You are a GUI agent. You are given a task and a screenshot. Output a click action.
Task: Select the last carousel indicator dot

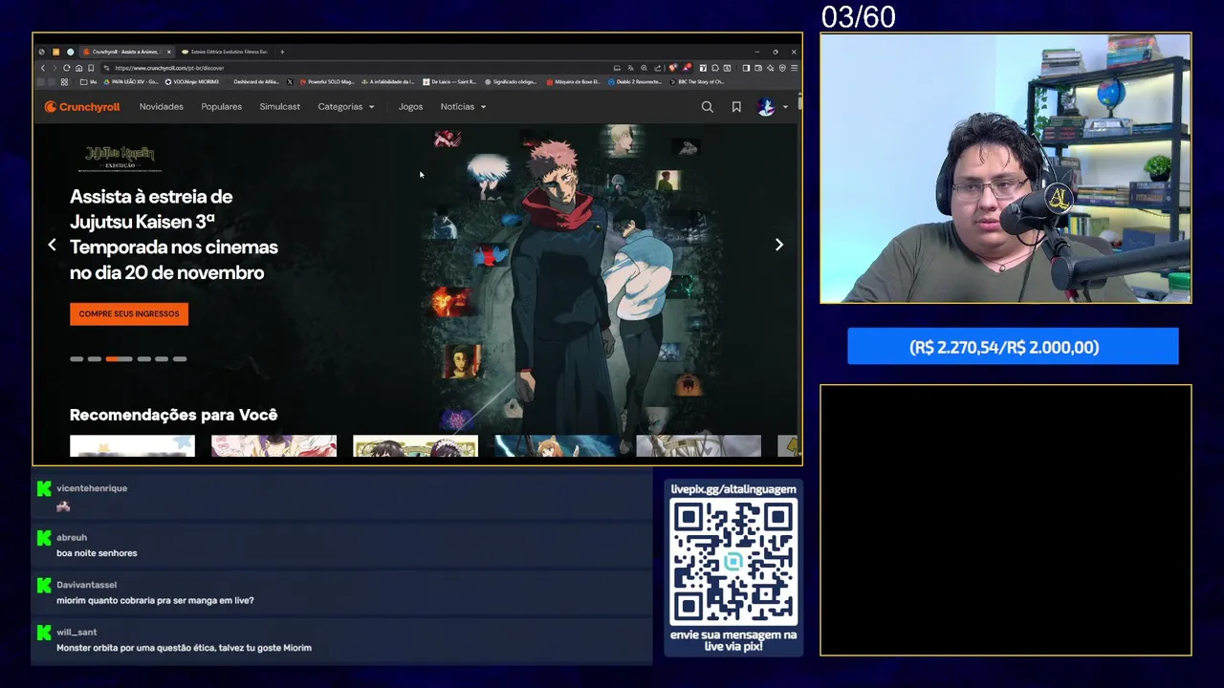(180, 359)
